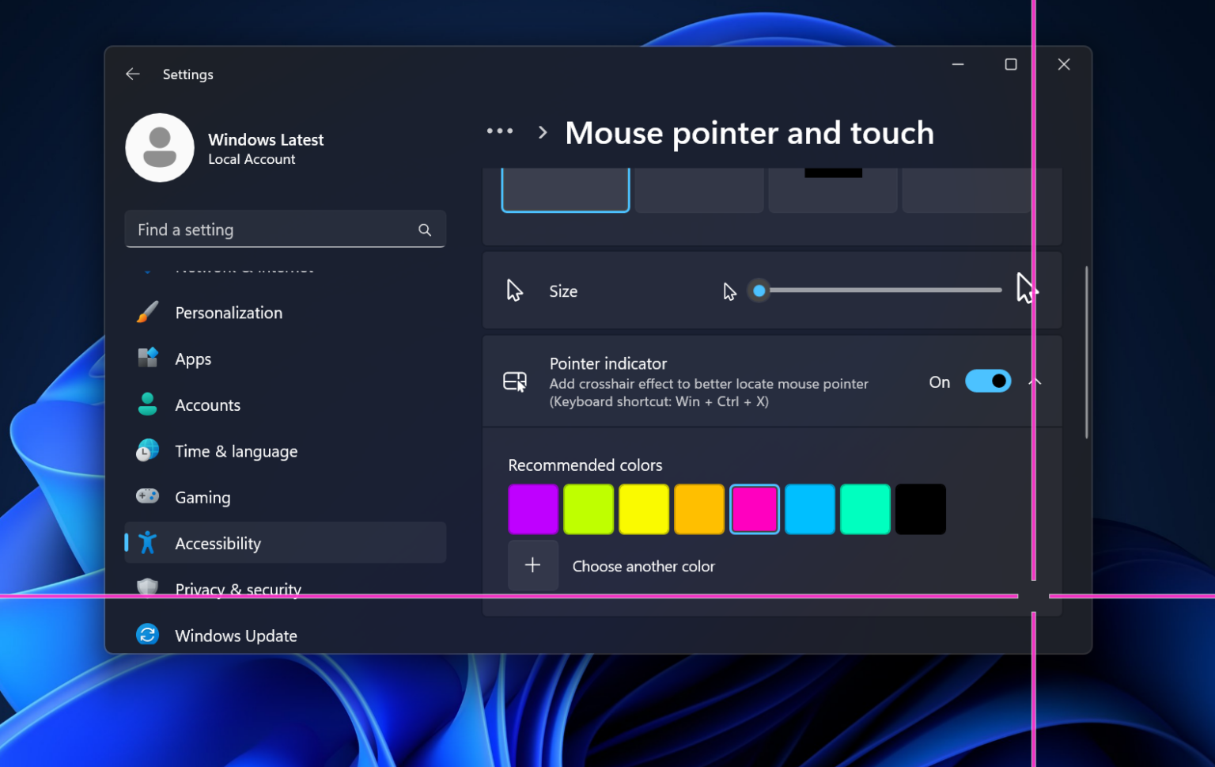
Task: Choose another color for the indicator
Action: [x=533, y=565]
